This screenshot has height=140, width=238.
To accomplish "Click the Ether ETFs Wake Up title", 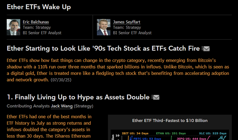I will 39,7.
